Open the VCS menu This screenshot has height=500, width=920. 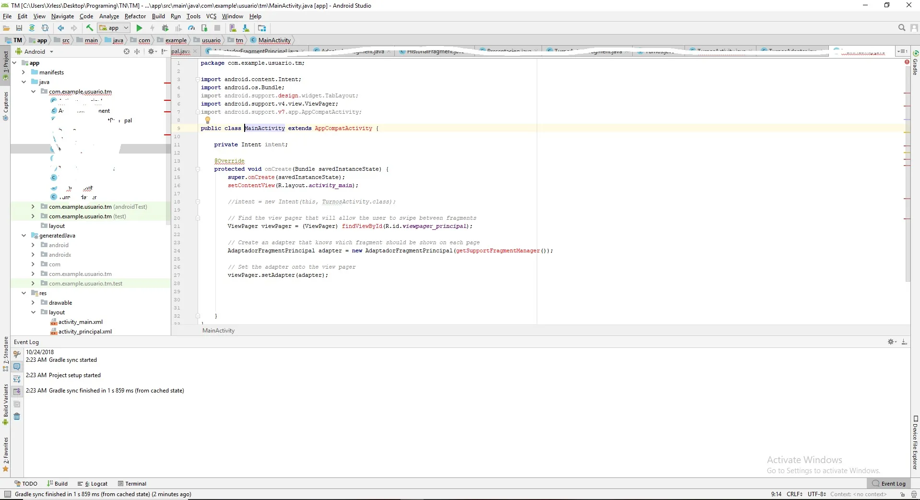pos(212,16)
